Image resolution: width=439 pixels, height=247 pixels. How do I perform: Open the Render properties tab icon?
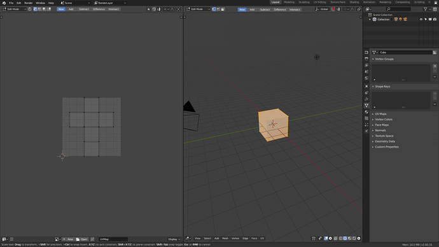[x=366, y=52]
